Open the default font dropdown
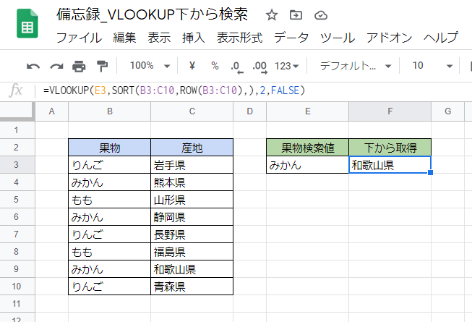The image size is (472, 322). pyautogui.click(x=355, y=65)
